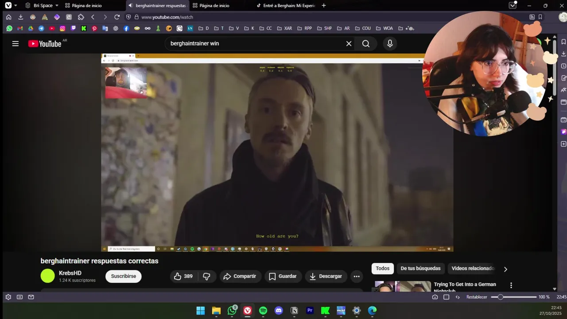Screen dimensions: 567x319
Task: Show more filter chips with right arrow
Action: coord(505,269)
